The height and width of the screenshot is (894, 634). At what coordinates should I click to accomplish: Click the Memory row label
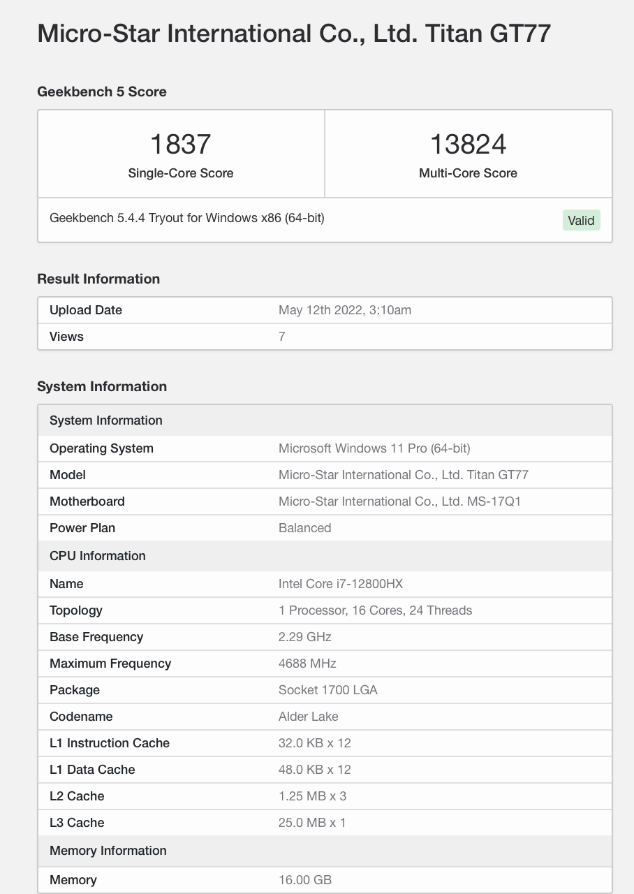tap(73, 880)
